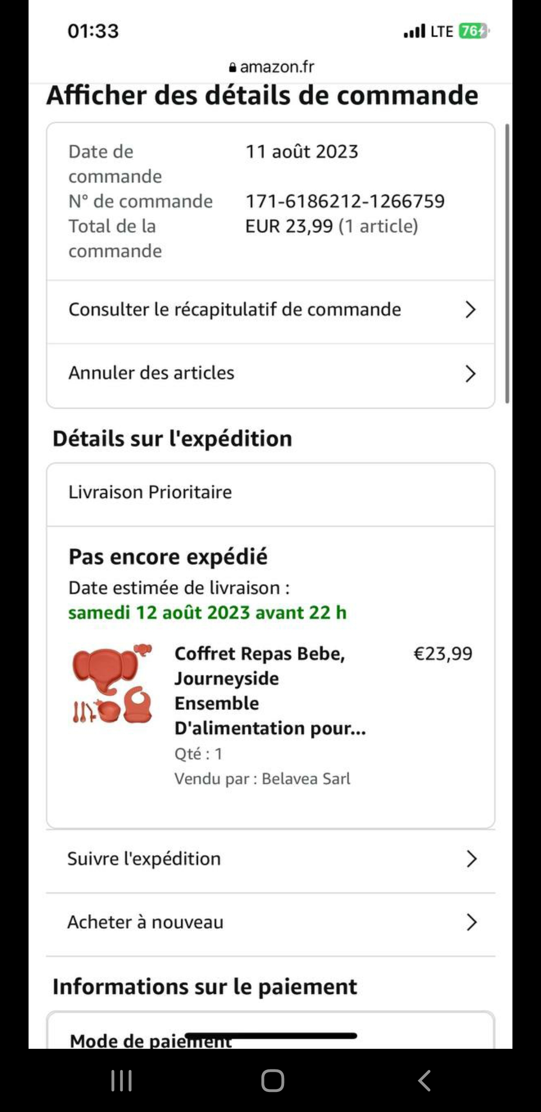Tap the bottom gesture handle bar
The image size is (541, 1112).
270,1035
